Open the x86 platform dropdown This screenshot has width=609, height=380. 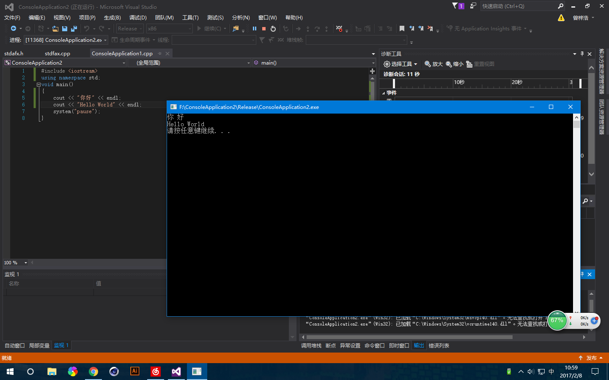coord(169,29)
